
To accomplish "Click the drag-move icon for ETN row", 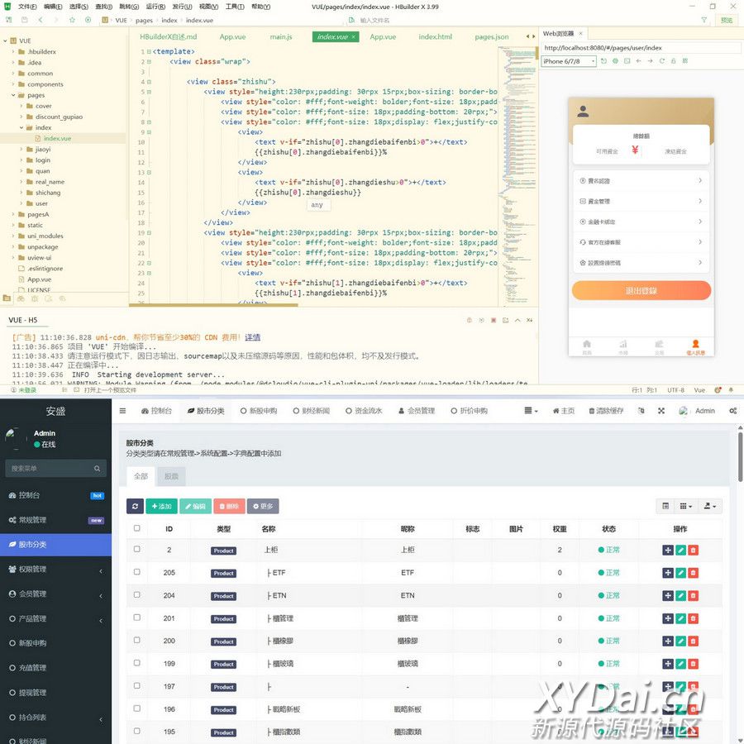I will pyautogui.click(x=668, y=595).
